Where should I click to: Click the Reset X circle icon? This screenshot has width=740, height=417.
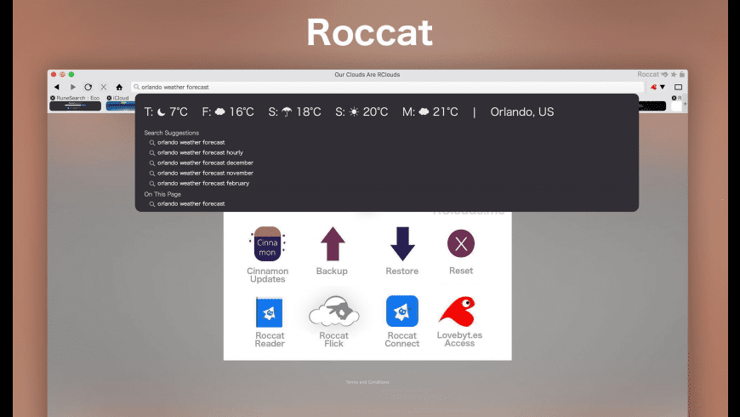461,243
